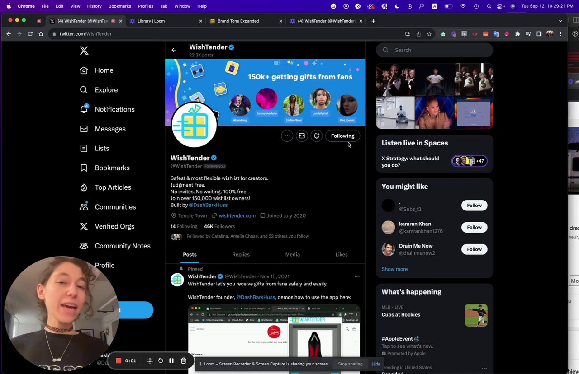Open the Cubs at Rockies trending item
The image size is (579, 374).
coord(434,314)
